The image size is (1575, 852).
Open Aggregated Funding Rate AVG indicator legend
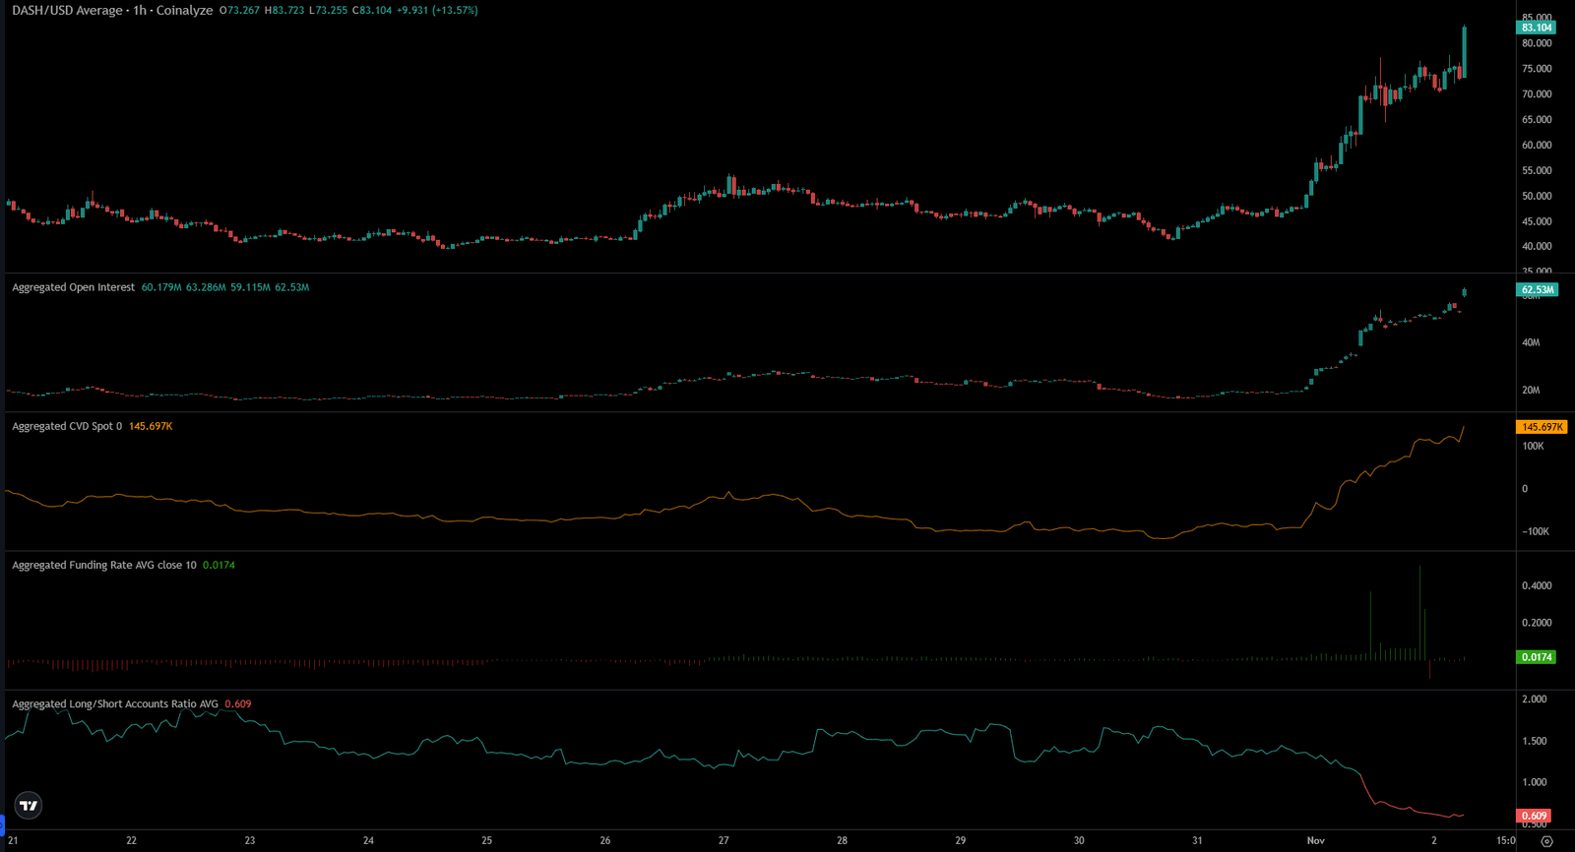pyautogui.click(x=104, y=565)
